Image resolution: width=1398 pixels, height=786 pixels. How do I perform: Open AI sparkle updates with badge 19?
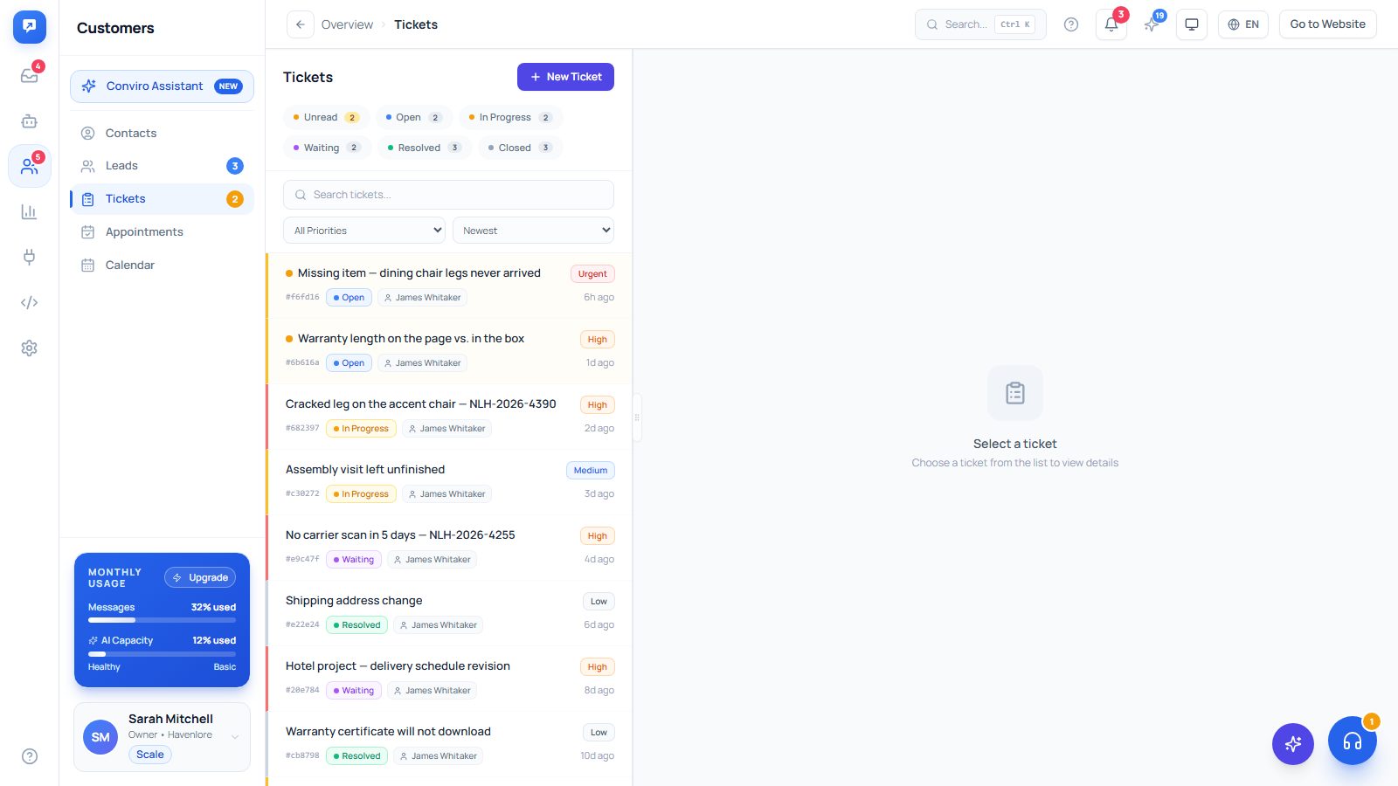coord(1152,24)
